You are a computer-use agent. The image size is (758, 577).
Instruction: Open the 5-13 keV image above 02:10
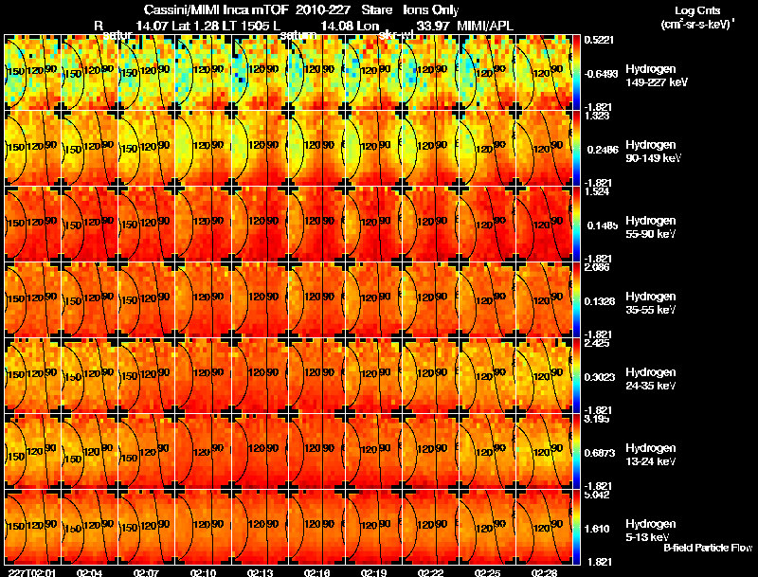(203, 528)
